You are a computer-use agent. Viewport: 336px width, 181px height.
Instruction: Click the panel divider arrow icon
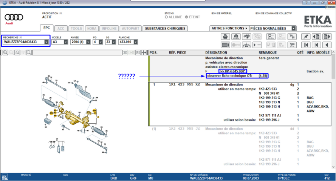tap(144, 52)
